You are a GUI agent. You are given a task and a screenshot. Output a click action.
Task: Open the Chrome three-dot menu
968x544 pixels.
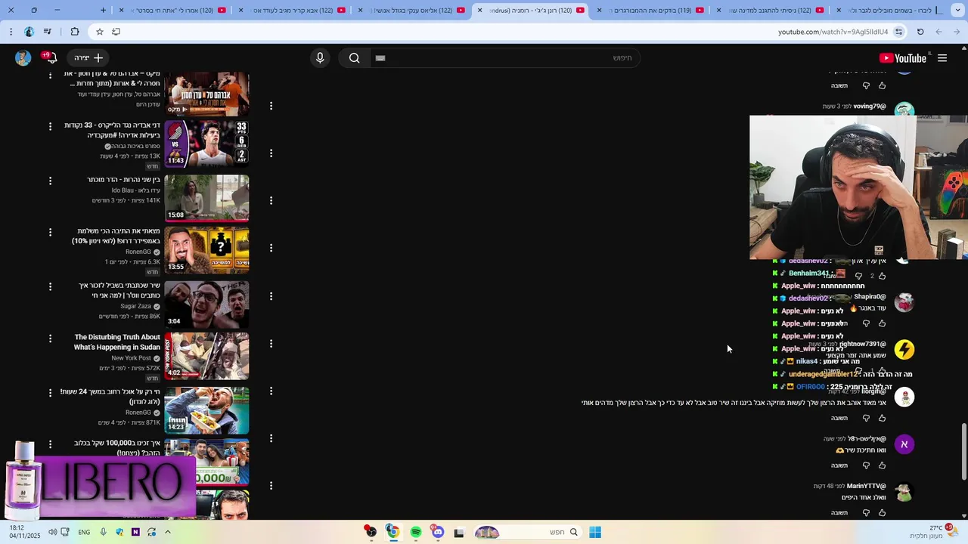[11, 32]
